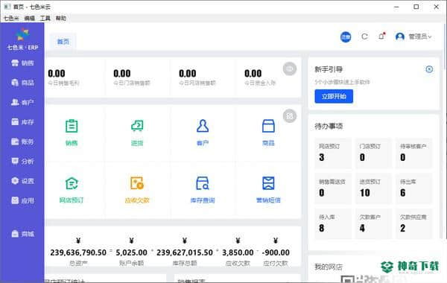Open the 七色米 menu
The image size is (447, 283).
coord(11,18)
